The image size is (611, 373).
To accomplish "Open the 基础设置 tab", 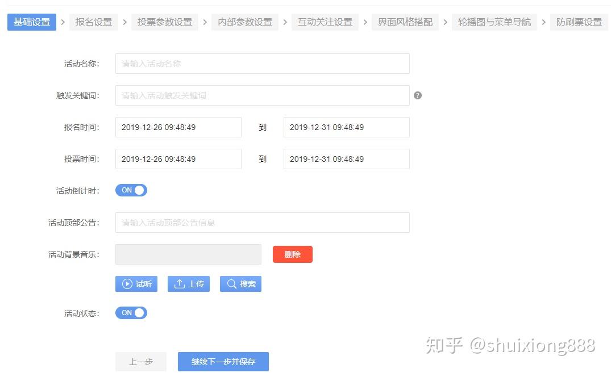I will click(x=32, y=22).
